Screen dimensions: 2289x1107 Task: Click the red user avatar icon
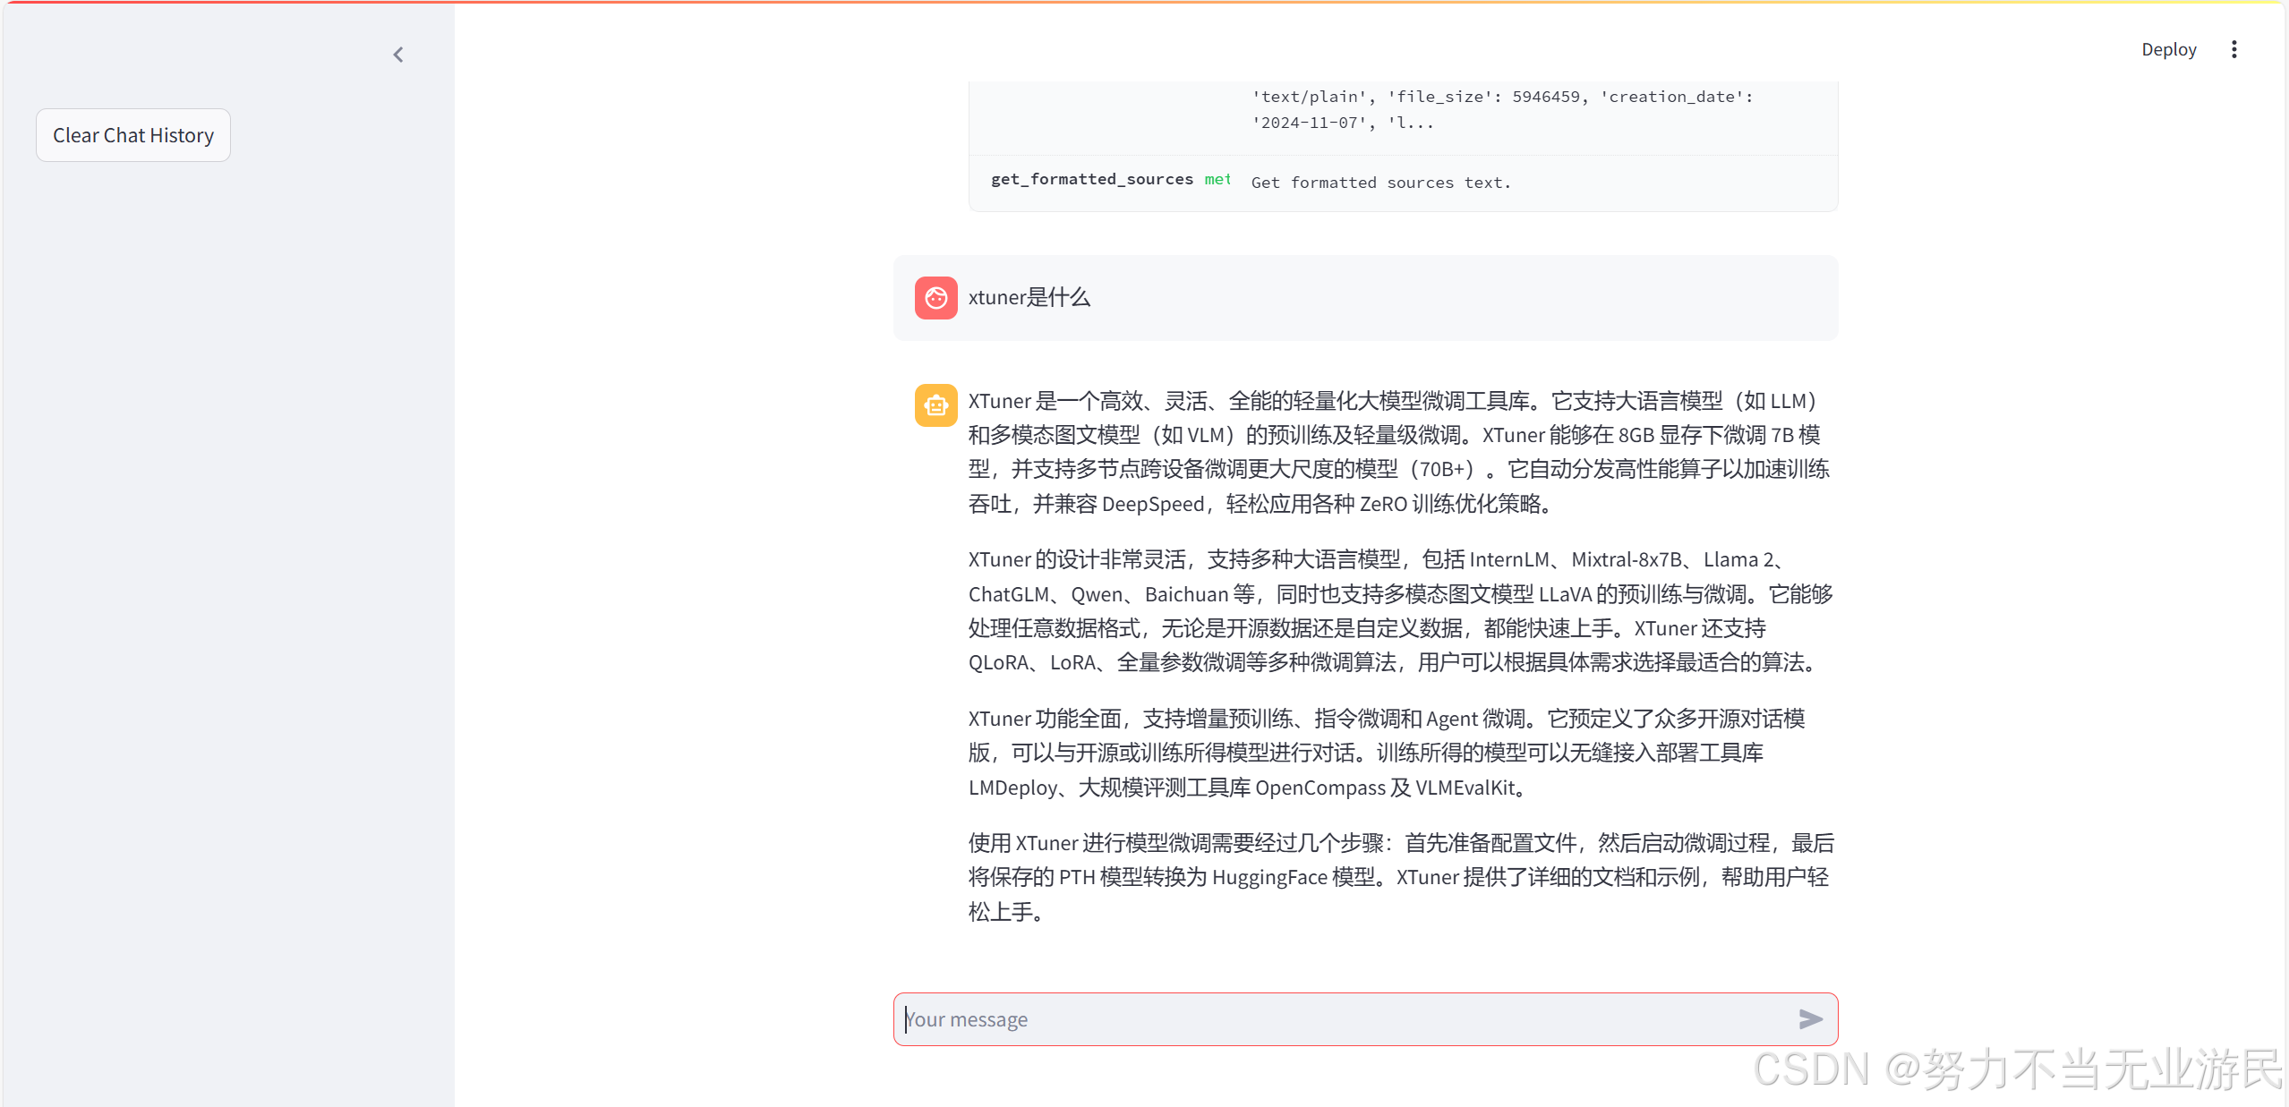[x=935, y=298]
